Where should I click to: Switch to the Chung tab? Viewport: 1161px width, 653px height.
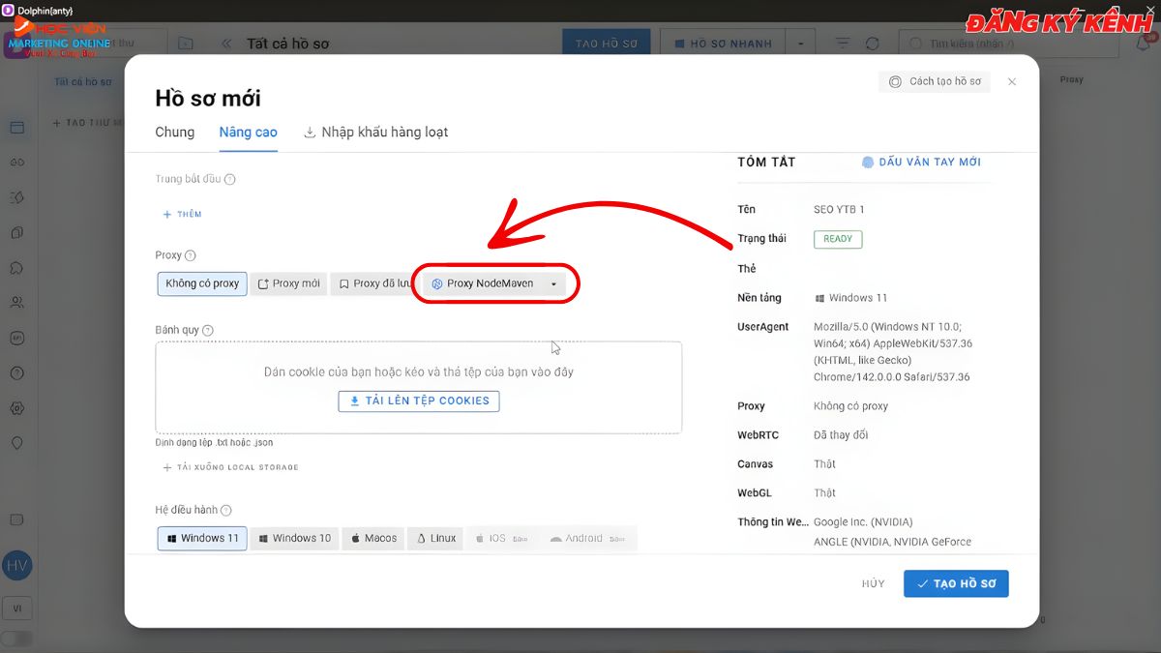174,133
